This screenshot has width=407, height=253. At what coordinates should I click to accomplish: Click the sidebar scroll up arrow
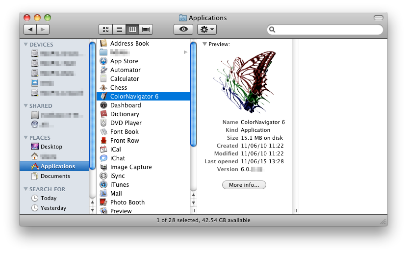pos(92,202)
